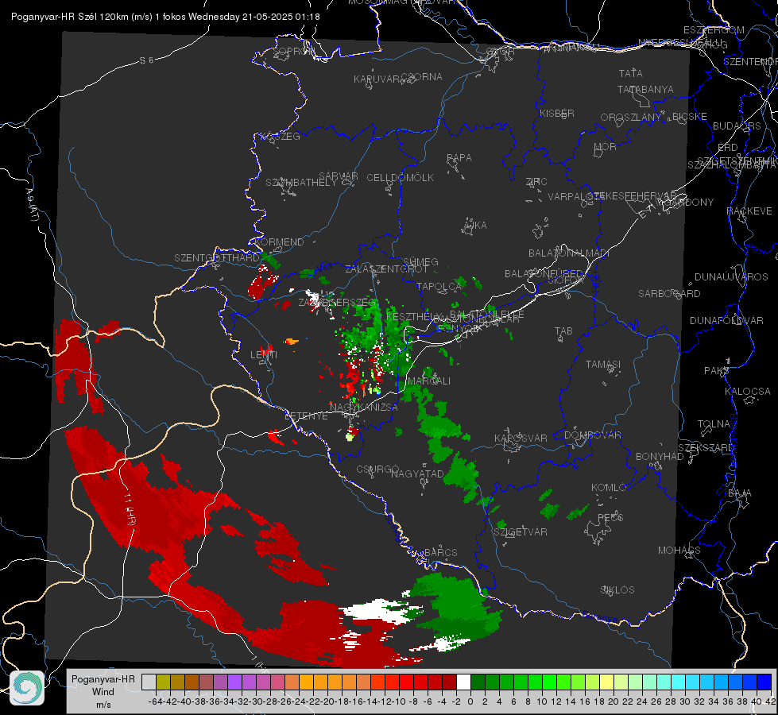Click the 'm/s' unit label in legend
Image resolution: width=778 pixels, height=715 pixels.
(x=103, y=705)
